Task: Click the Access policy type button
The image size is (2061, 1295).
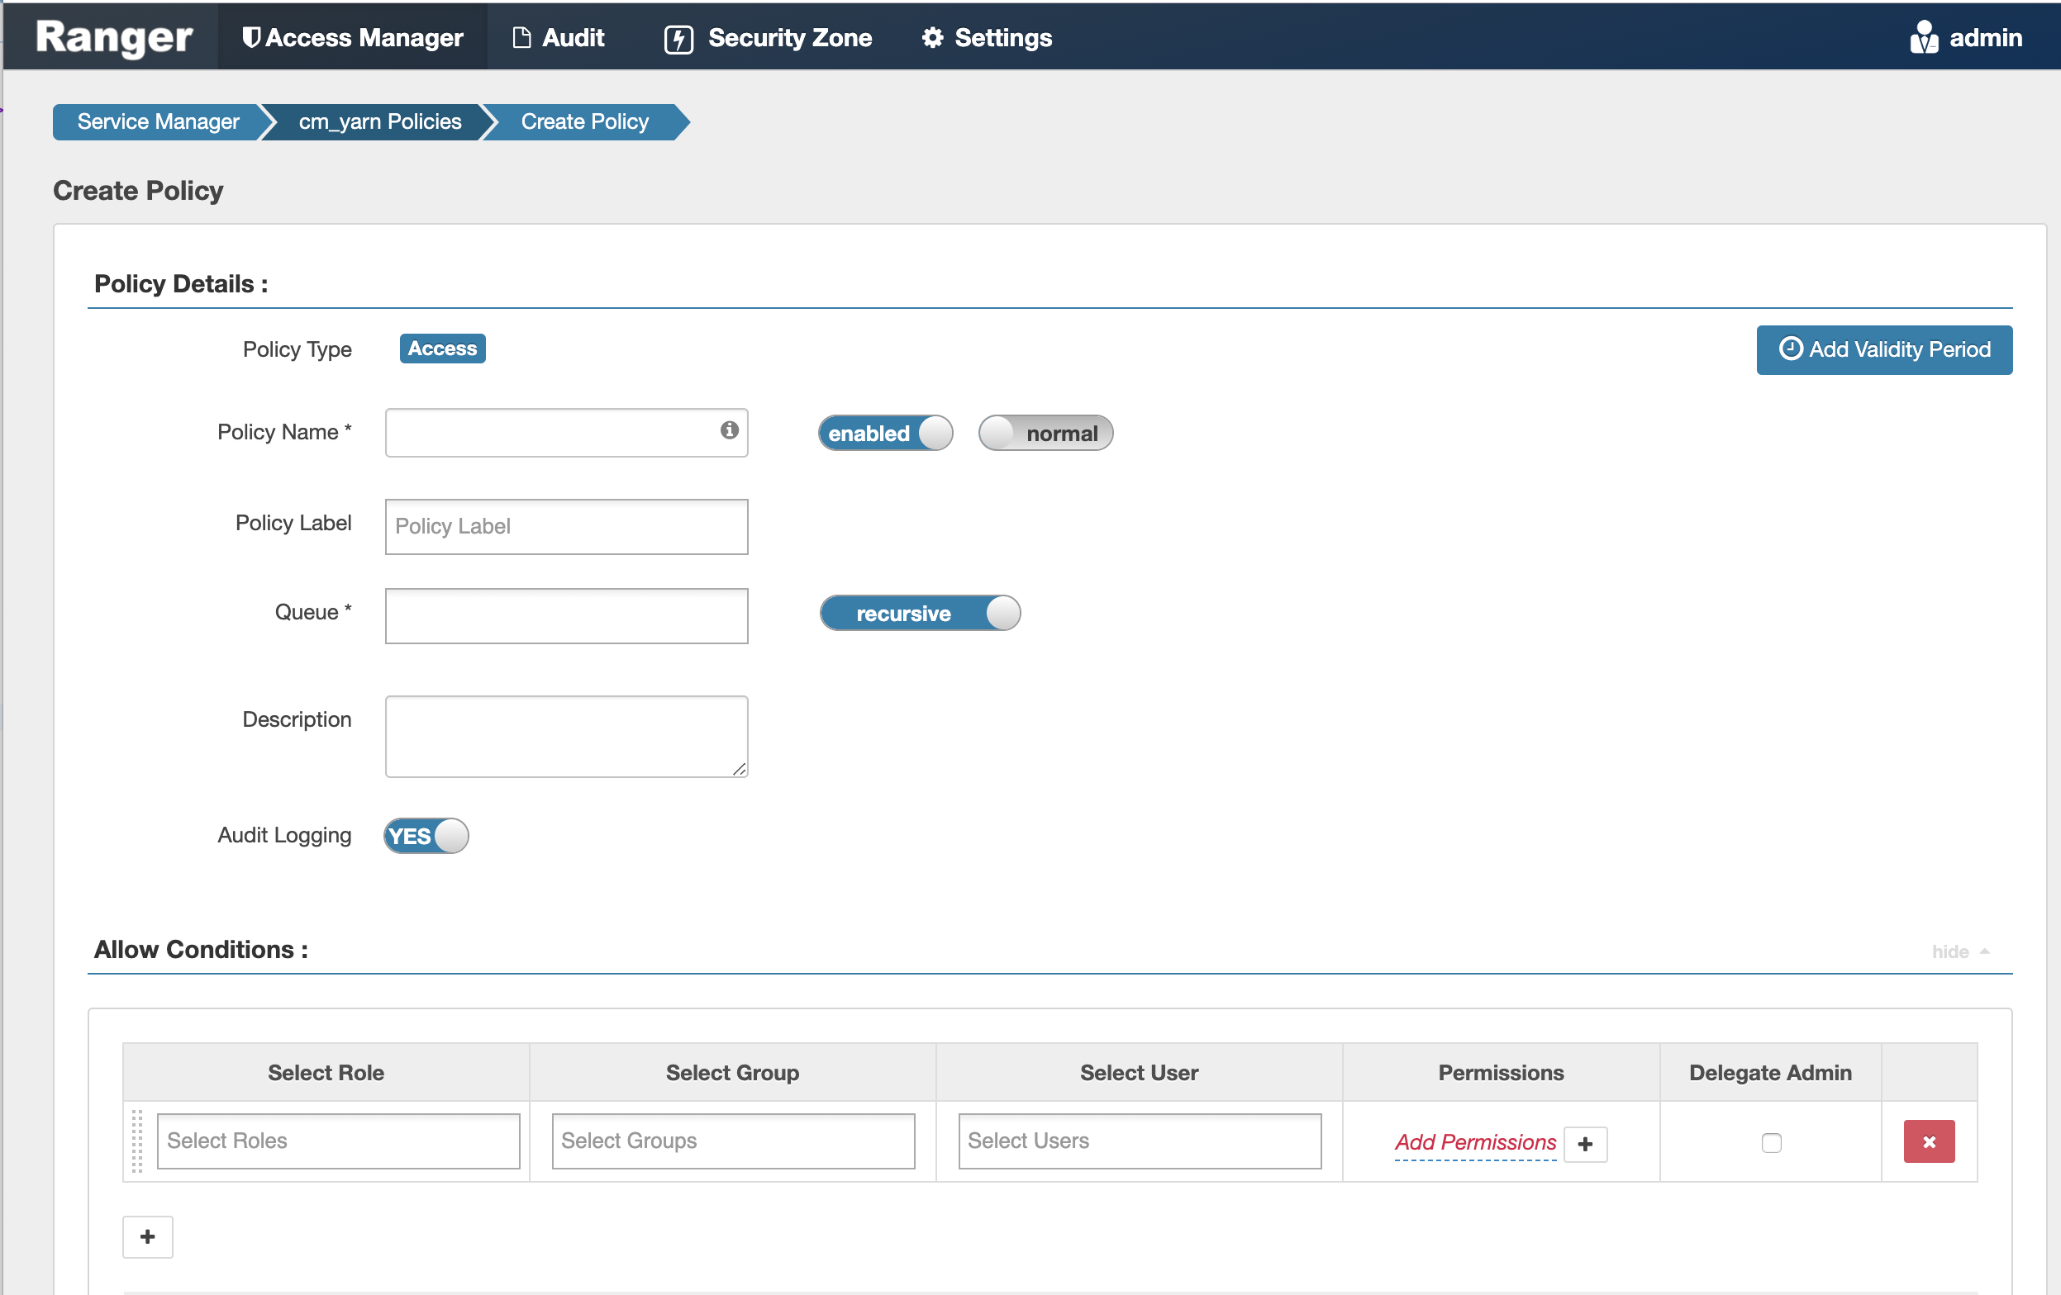Action: [x=442, y=348]
